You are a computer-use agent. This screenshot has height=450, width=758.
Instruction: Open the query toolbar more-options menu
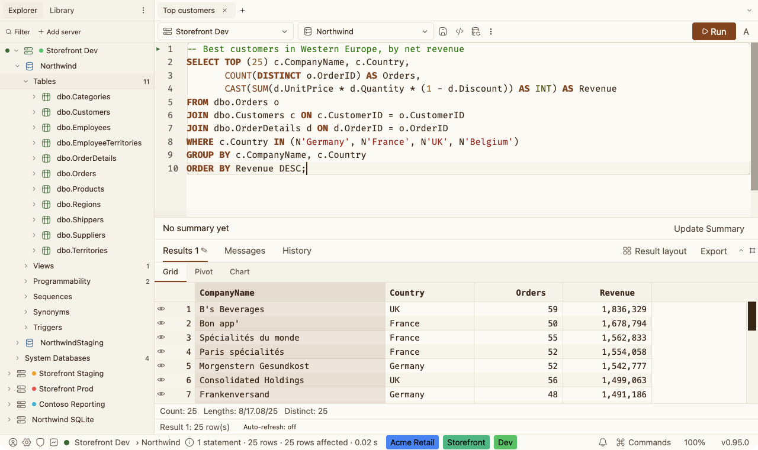click(x=491, y=31)
